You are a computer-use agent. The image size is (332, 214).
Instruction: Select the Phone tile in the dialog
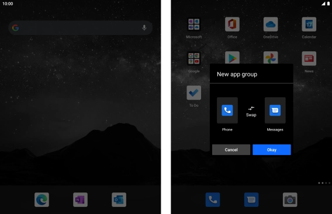coord(227,110)
